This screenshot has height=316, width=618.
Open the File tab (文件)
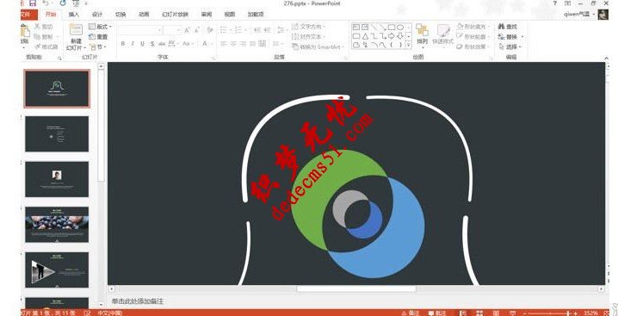28,15
